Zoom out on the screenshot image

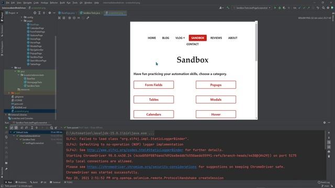(x=74, y=18)
